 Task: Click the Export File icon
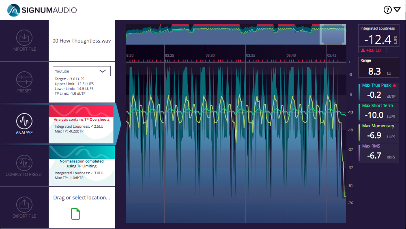tap(24, 204)
